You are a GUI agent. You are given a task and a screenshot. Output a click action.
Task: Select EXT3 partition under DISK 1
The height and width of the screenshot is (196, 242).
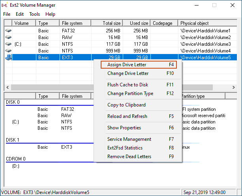pyautogui.click(x=67, y=147)
